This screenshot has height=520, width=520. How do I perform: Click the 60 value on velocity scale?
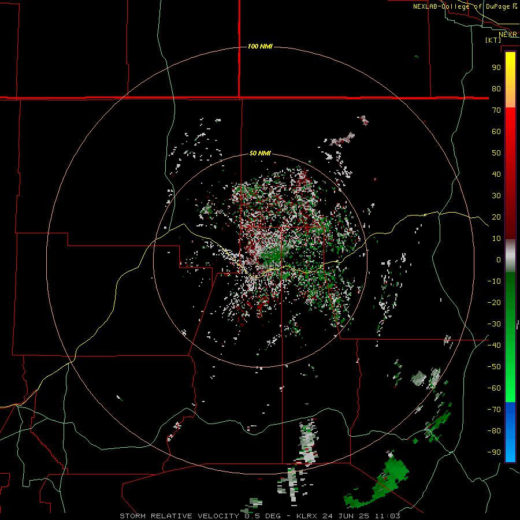[496, 132]
